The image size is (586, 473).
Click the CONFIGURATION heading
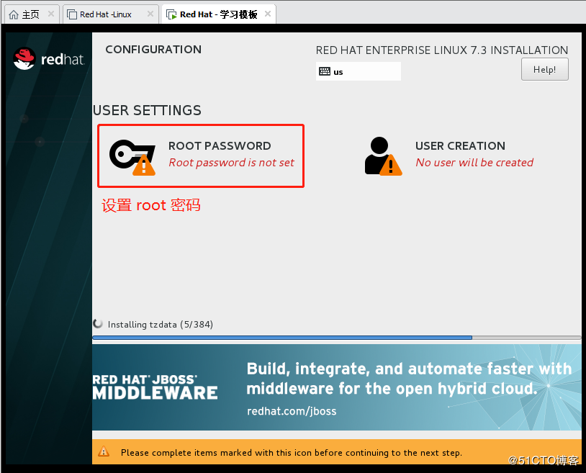click(153, 50)
